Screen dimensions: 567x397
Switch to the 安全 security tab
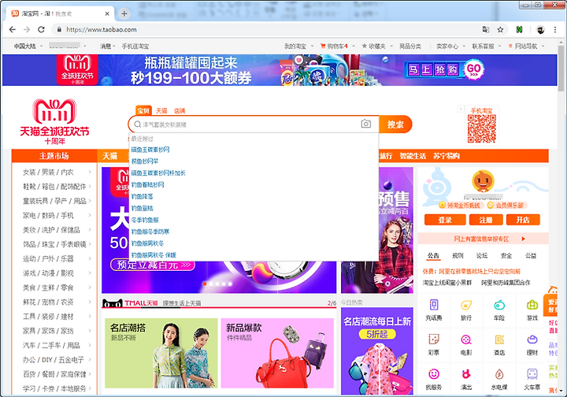click(506, 256)
